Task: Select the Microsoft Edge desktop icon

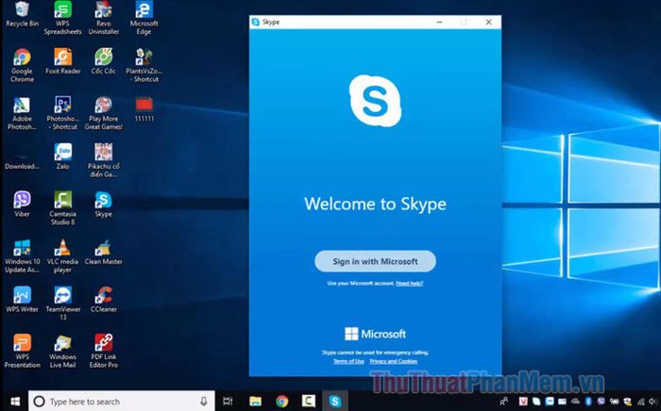Action: [144, 18]
